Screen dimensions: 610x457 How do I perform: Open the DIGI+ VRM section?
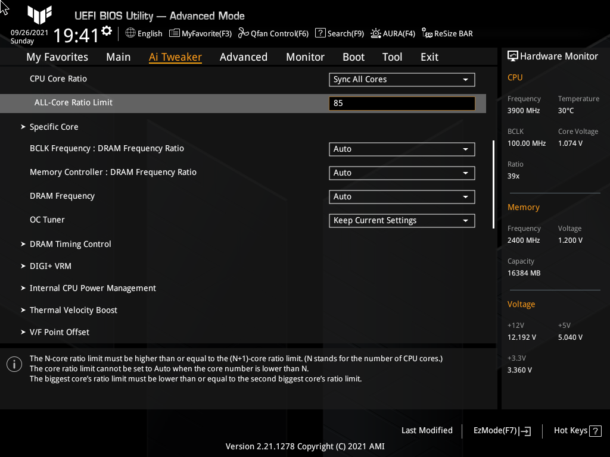coord(51,266)
